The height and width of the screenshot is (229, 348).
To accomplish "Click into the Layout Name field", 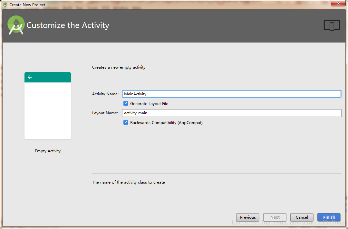I will [x=231, y=113].
